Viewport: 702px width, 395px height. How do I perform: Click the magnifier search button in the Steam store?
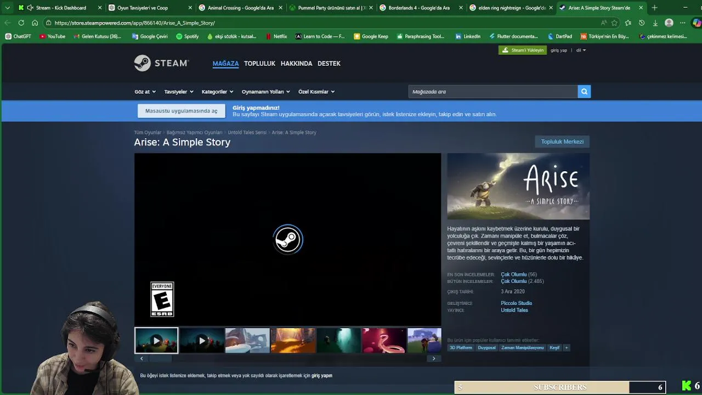coord(584,92)
